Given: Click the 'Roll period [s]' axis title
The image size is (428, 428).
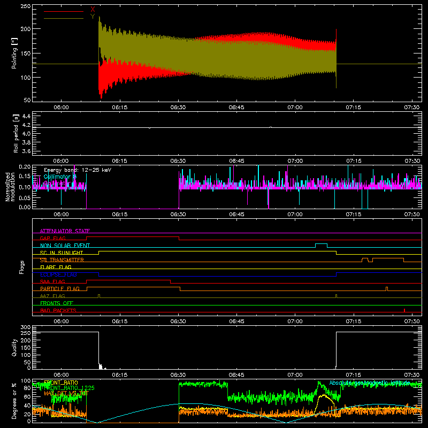Looking at the screenshot, I should click(16, 133).
